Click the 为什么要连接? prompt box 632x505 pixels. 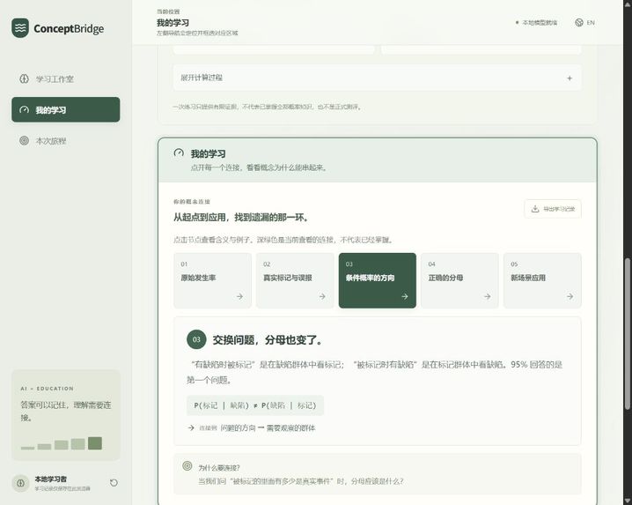coord(378,474)
